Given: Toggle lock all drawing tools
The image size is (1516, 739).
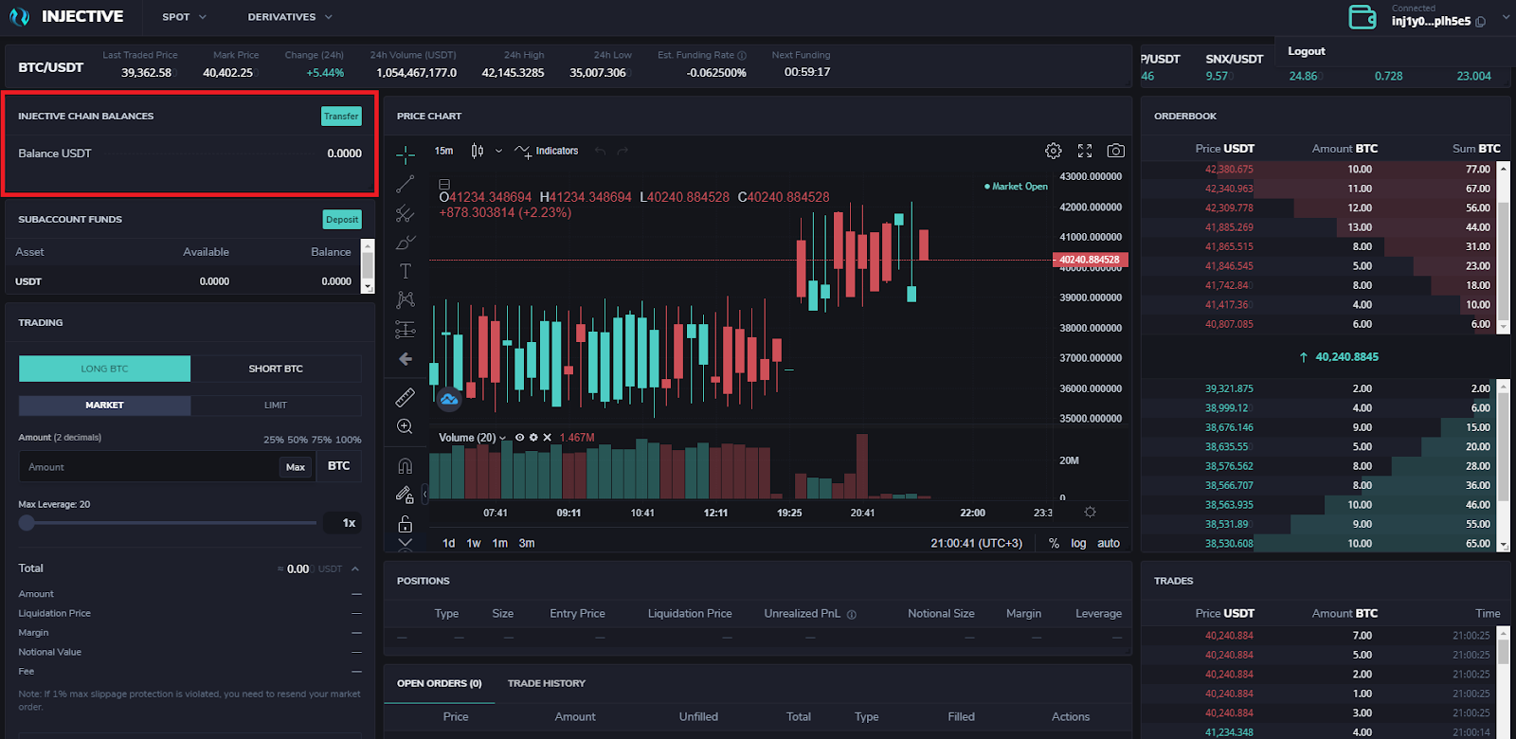Looking at the screenshot, I should tap(406, 524).
